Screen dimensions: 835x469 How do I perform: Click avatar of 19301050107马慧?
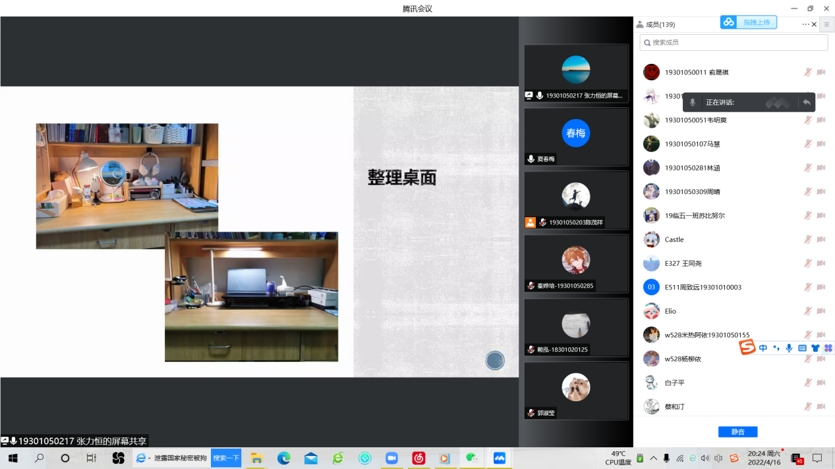(x=651, y=144)
